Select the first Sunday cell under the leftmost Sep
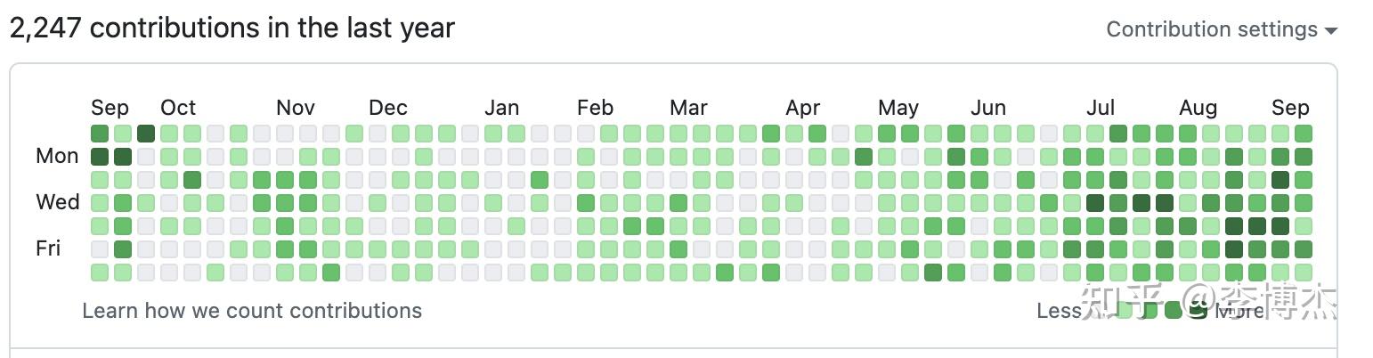The width and height of the screenshot is (1373, 358). pyautogui.click(x=100, y=134)
